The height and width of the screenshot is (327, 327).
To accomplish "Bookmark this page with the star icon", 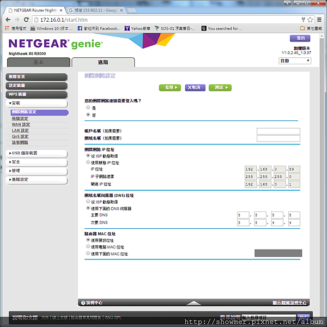I will pos(310,20).
